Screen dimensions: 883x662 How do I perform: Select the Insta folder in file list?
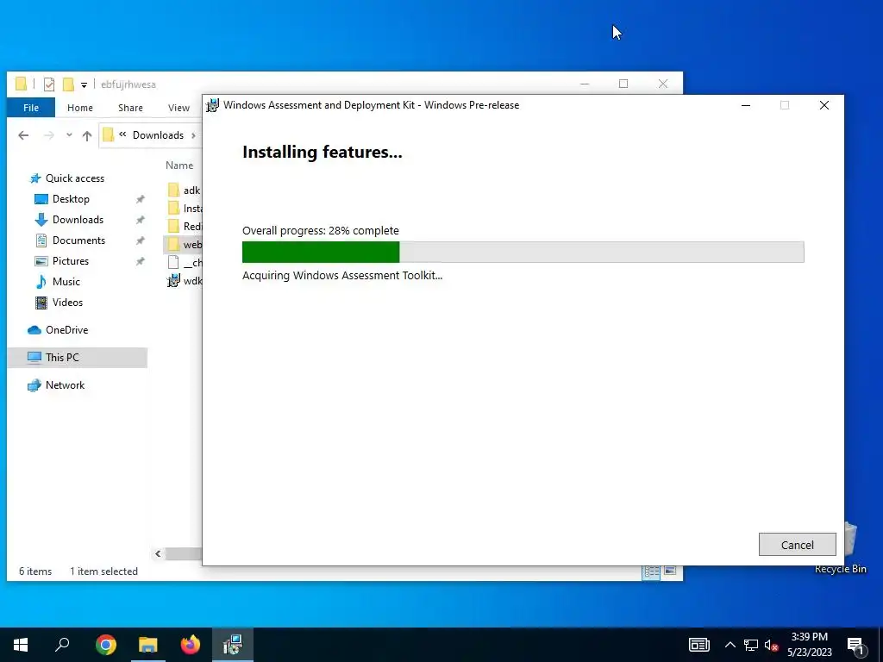pos(185,209)
